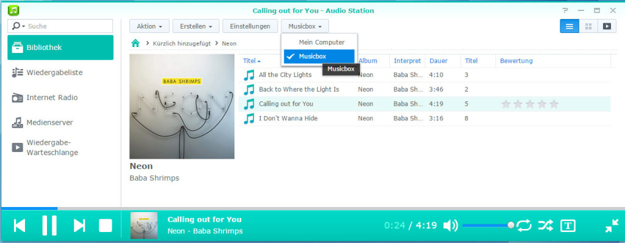Sort by the first Titel column header

(x=251, y=61)
